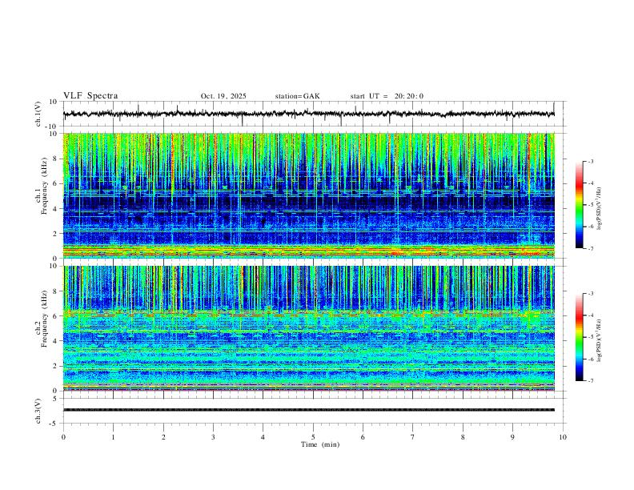Screen dimensions: 634x490
Task: Click the ch.2 PSD color bar
Action: point(580,337)
